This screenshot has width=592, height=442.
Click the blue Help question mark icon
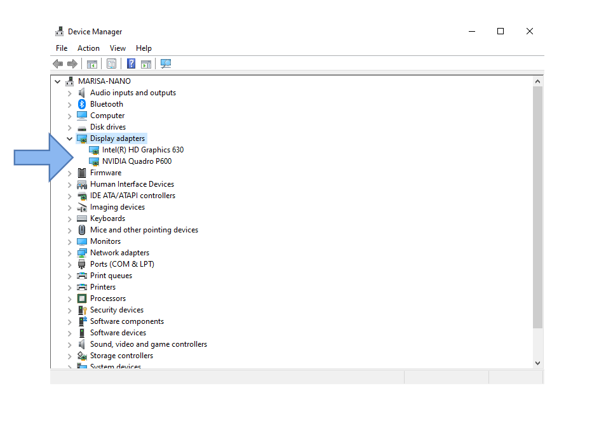pos(131,64)
